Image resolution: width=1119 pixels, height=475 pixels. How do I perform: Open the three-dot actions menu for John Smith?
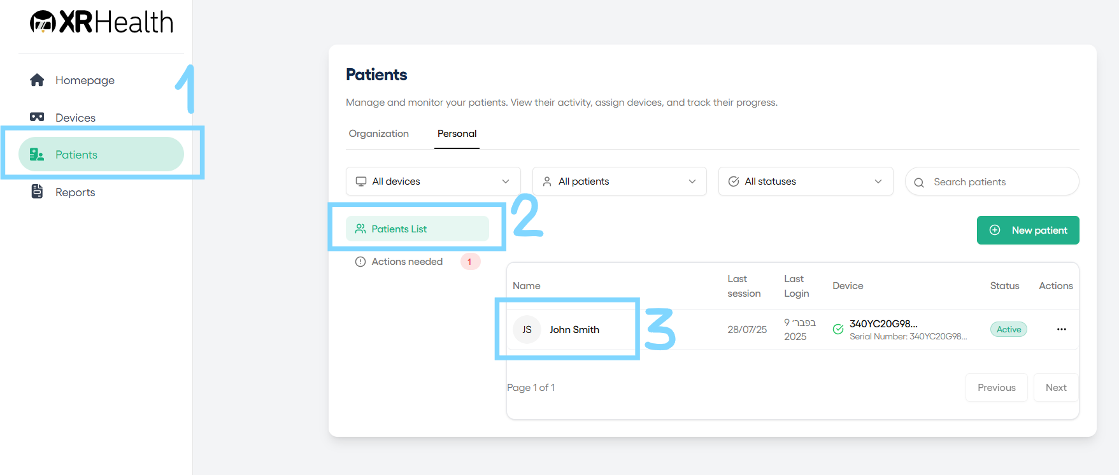tap(1061, 329)
